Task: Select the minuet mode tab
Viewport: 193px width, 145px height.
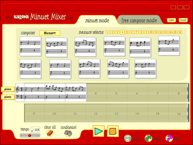Action: pos(97,20)
